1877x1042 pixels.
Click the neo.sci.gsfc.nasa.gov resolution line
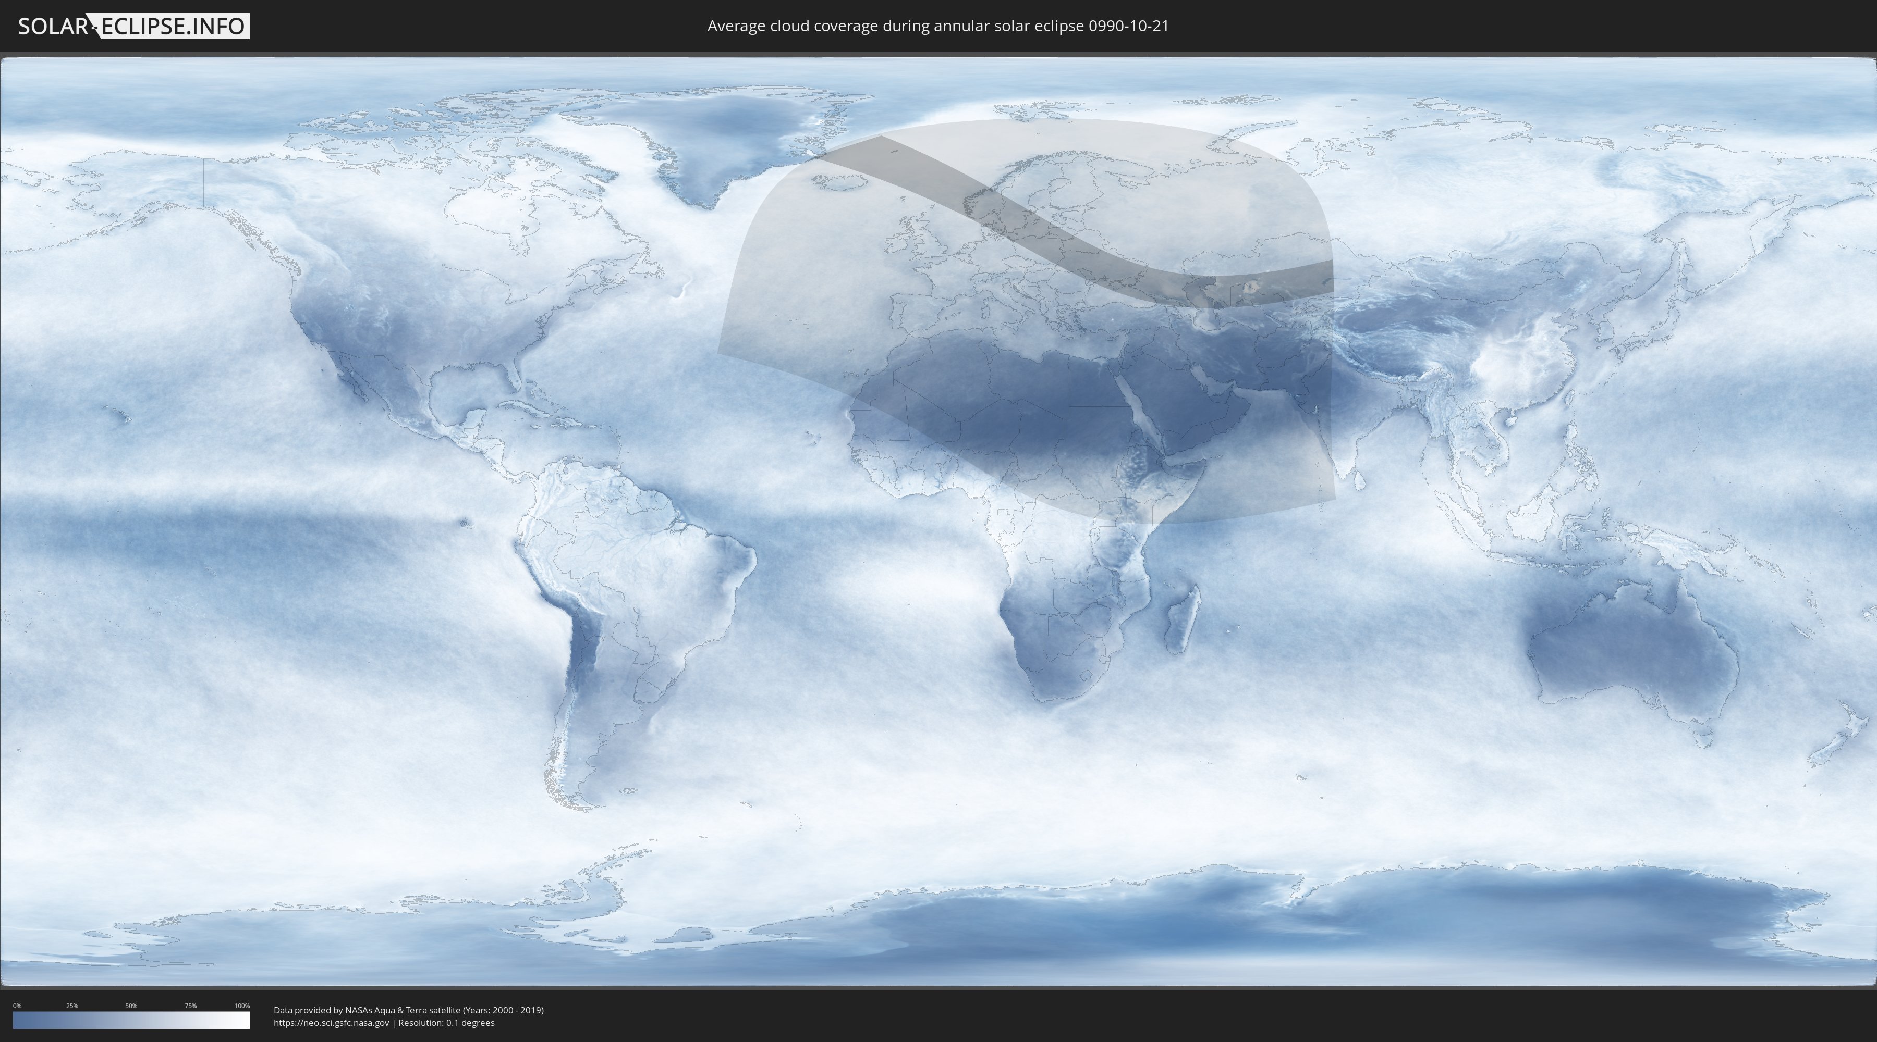[384, 1023]
